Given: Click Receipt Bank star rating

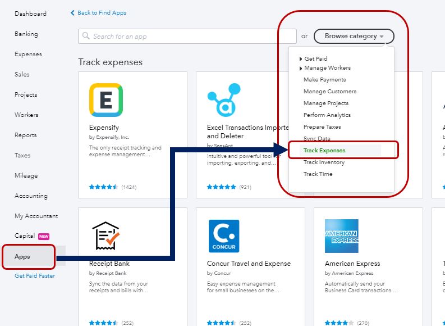Looking at the screenshot, I should 103,323.
